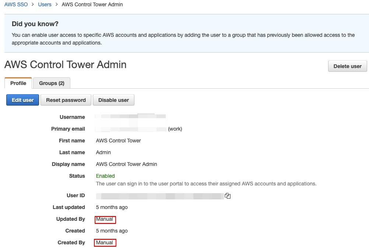369x248 pixels.
Task: Click the 'Did you know?' banner title
Action: pos(35,24)
